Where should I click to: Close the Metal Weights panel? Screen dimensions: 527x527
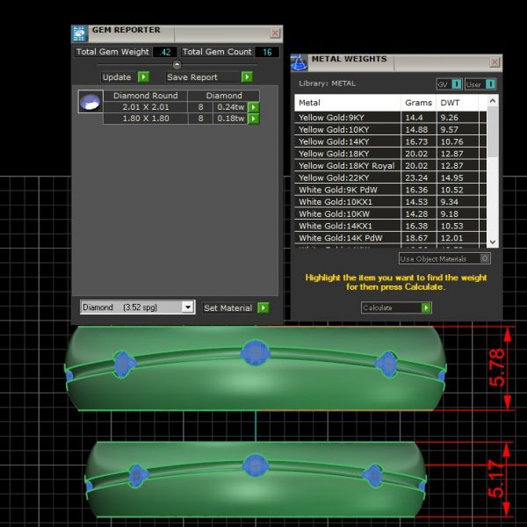click(495, 62)
